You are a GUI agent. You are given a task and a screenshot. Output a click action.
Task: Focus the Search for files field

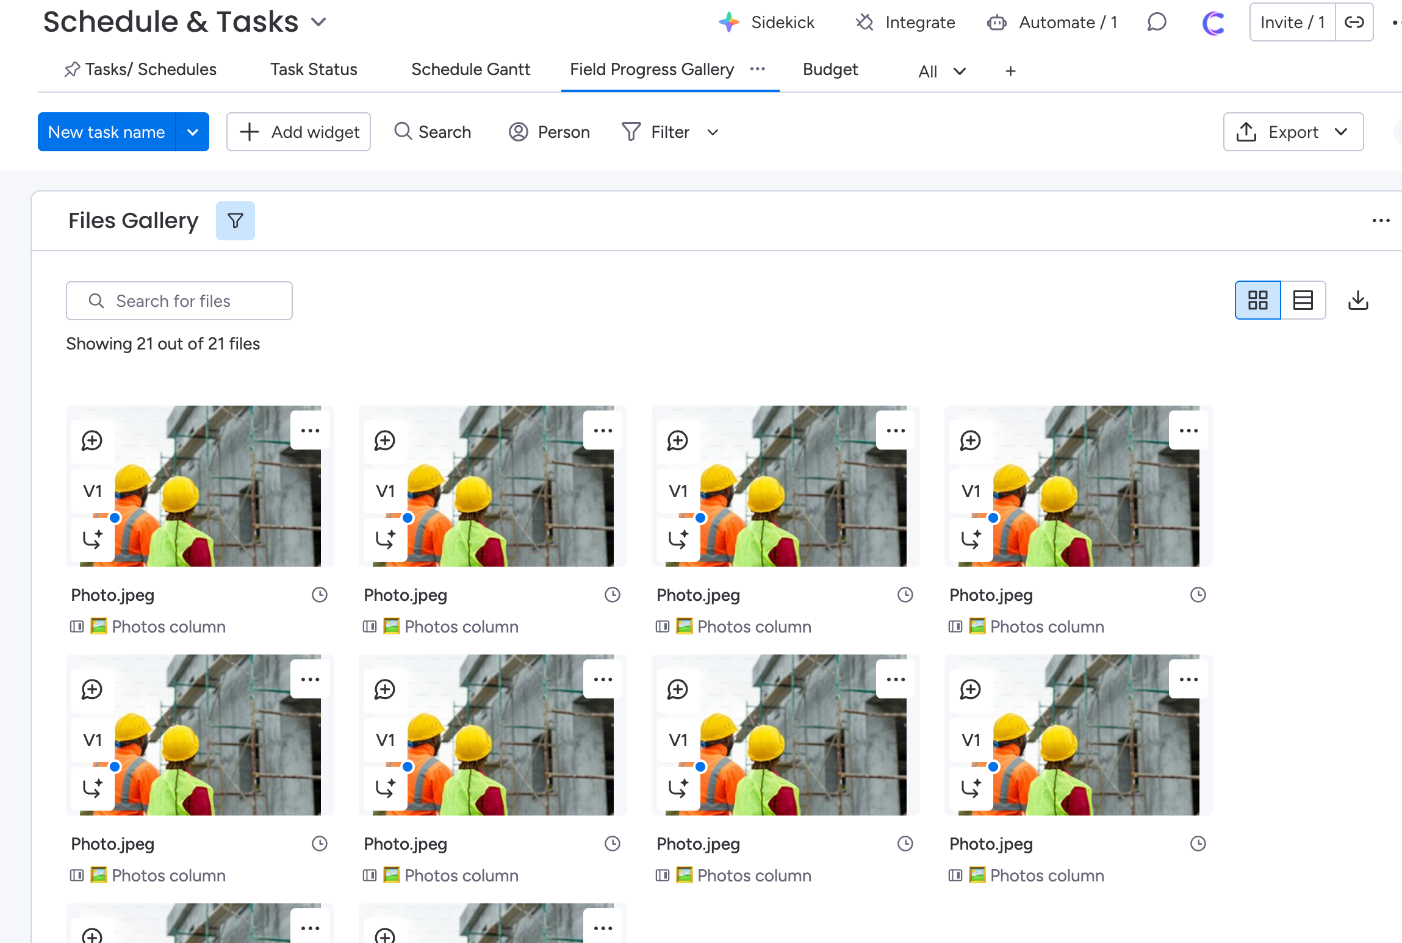pyautogui.click(x=179, y=301)
